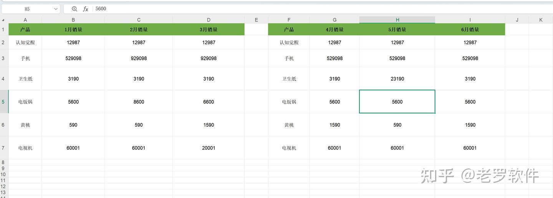
Task: Select cell 手机 in column F
Action: pyautogui.click(x=289, y=58)
